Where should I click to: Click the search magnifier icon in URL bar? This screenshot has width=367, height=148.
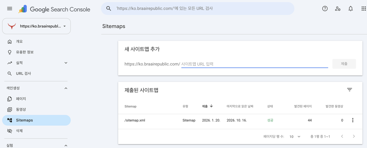point(109,9)
